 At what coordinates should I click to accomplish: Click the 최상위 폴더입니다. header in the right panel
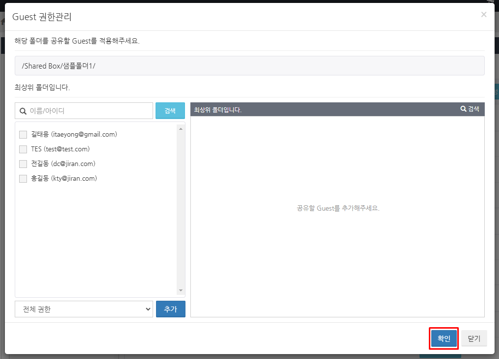[x=218, y=110]
